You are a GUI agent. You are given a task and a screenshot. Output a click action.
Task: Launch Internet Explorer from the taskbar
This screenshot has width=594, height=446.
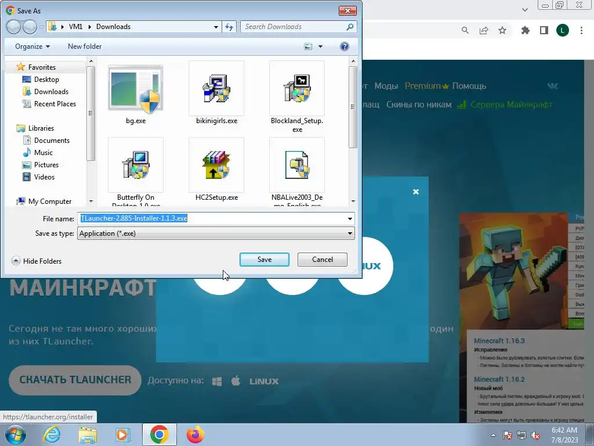point(52,434)
